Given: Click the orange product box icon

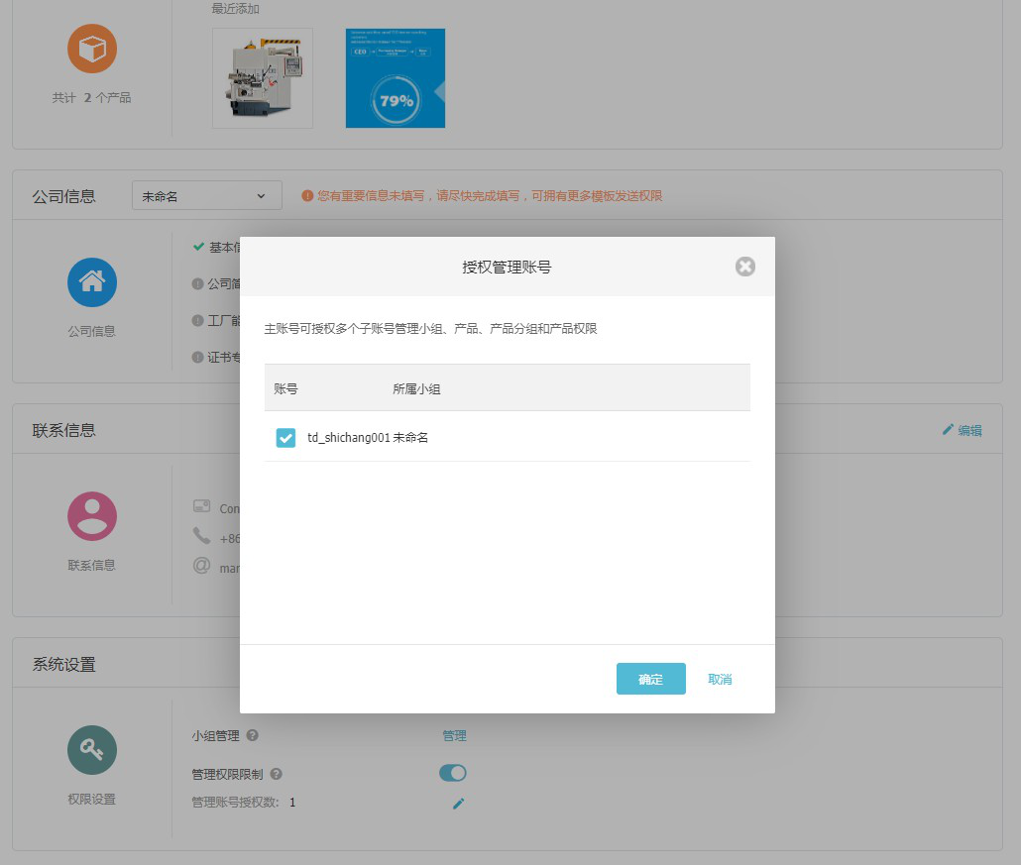Looking at the screenshot, I should point(91,48).
